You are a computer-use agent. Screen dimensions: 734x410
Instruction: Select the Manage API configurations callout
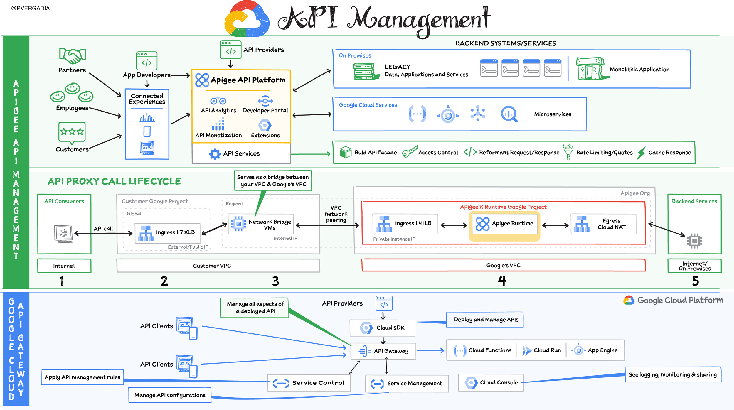pyautogui.click(x=170, y=395)
